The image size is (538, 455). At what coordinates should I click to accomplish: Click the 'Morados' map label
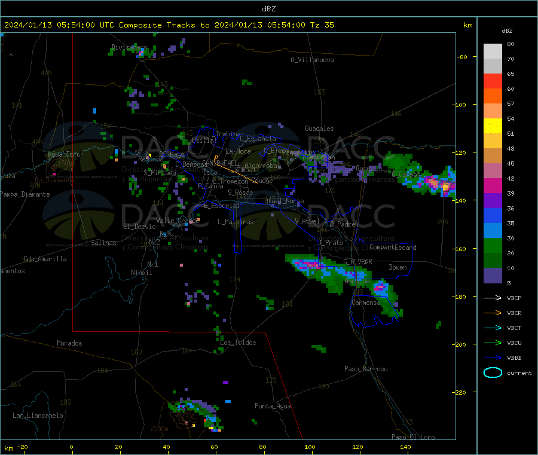69,343
